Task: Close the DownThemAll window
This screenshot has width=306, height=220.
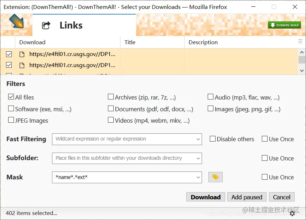Action: click(295, 7)
